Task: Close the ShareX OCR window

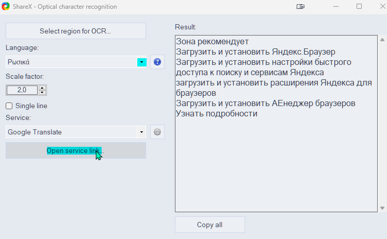Action: point(382,6)
